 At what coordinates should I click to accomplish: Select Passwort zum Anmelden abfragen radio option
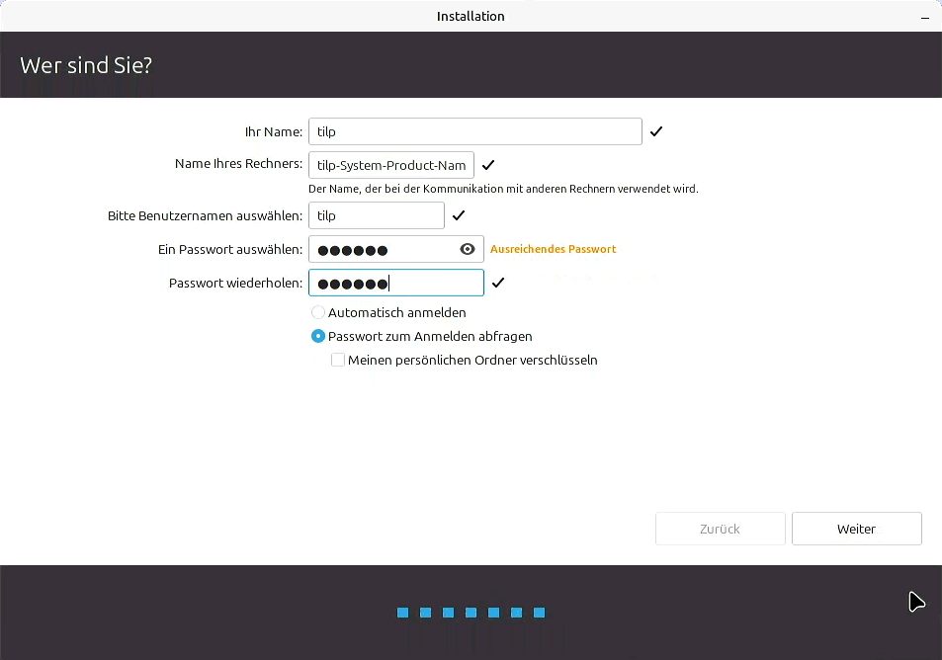(318, 336)
